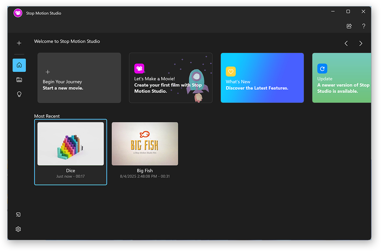Click the share icon at top right
This screenshot has height=251, width=381.
coord(349,26)
